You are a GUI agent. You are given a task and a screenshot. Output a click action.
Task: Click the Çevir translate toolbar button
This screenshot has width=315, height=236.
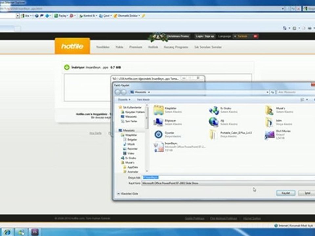coord(105,16)
